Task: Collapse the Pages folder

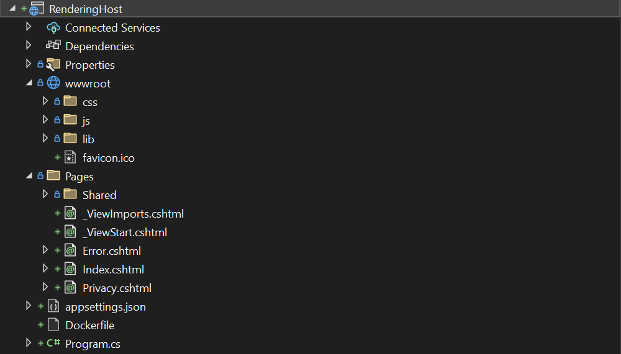Action: [29, 176]
